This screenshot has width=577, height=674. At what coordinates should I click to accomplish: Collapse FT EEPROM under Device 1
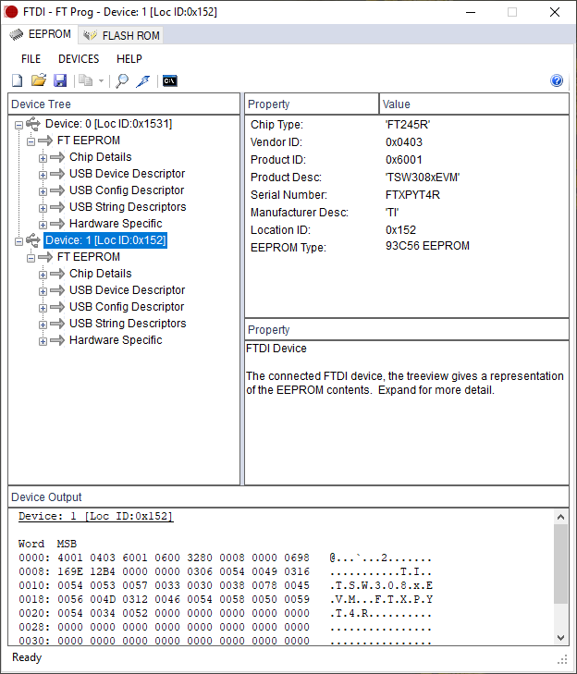pyautogui.click(x=31, y=258)
